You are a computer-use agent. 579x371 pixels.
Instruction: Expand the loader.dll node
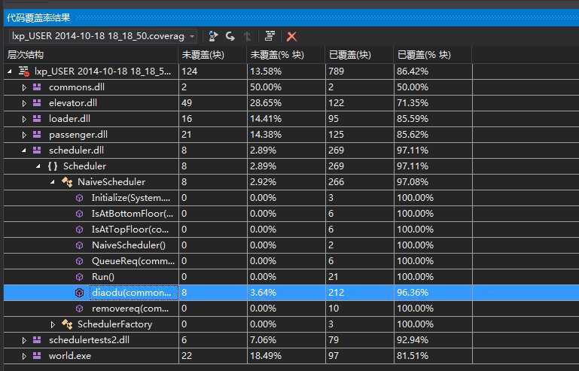click(24, 119)
